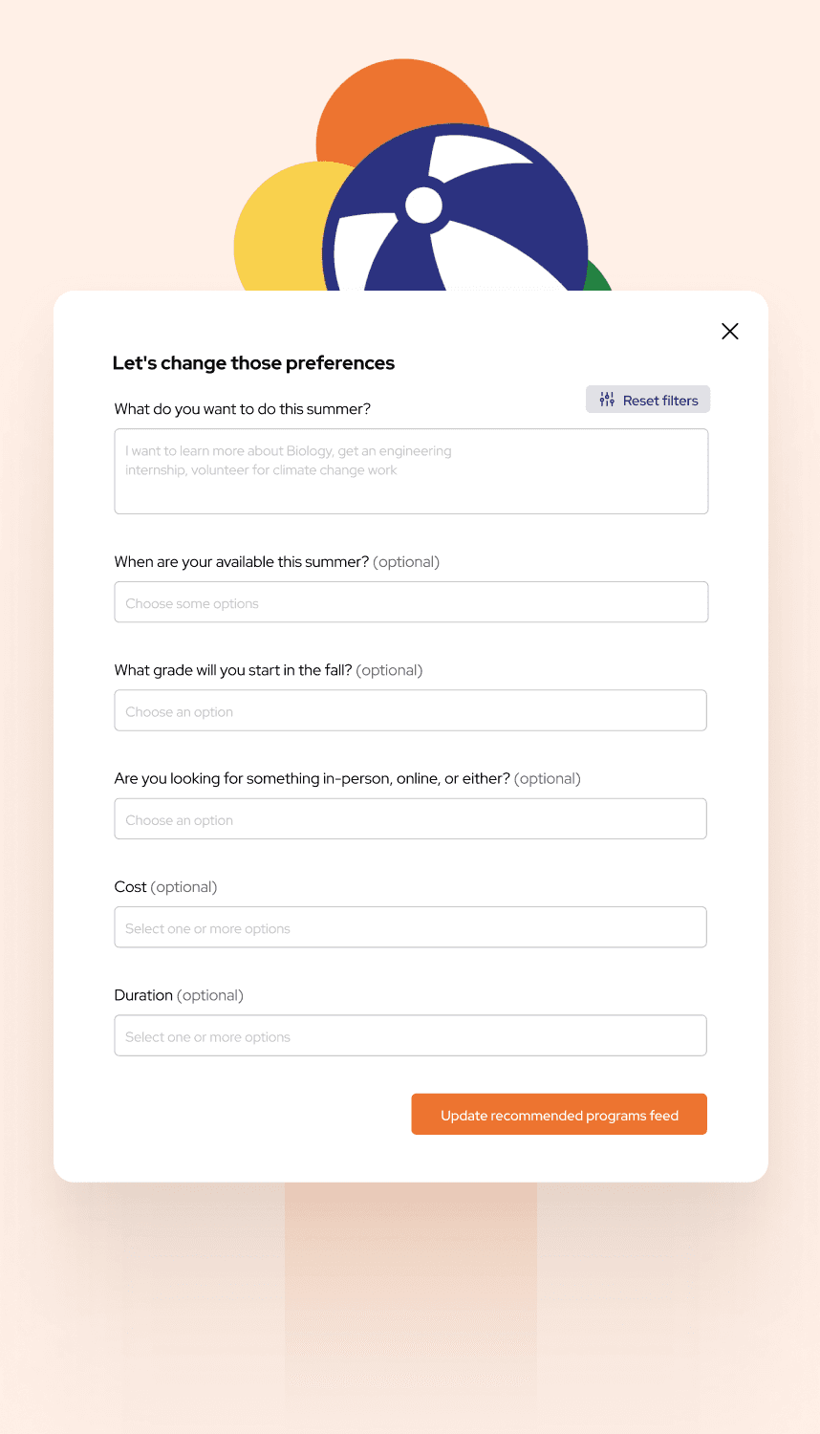Open the in-person or online dropdown
This screenshot has height=1434, width=820.
(x=411, y=819)
